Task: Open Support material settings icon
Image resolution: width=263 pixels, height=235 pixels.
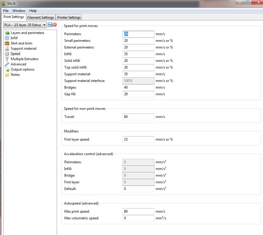Action: pyautogui.click(x=7, y=49)
